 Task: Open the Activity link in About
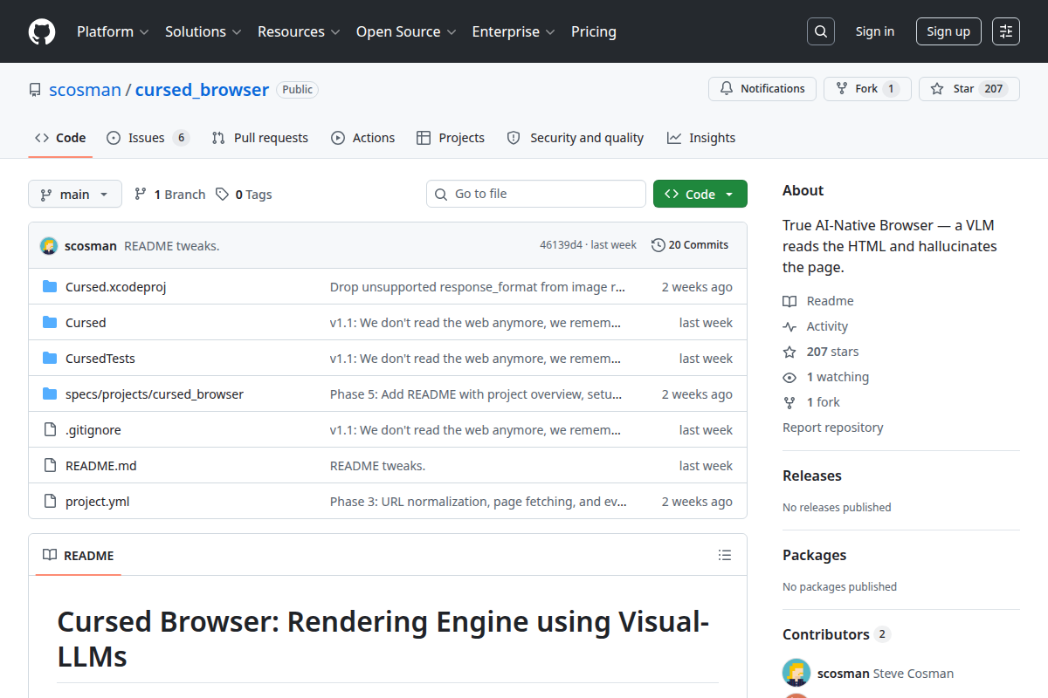(816, 326)
